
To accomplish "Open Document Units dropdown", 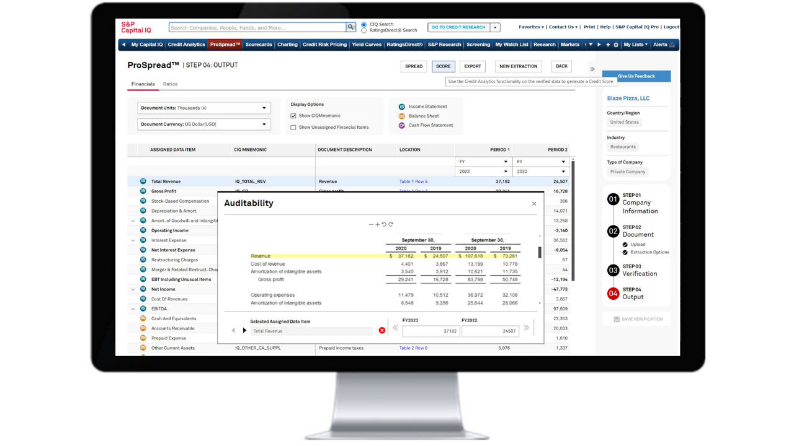I will coord(204,108).
